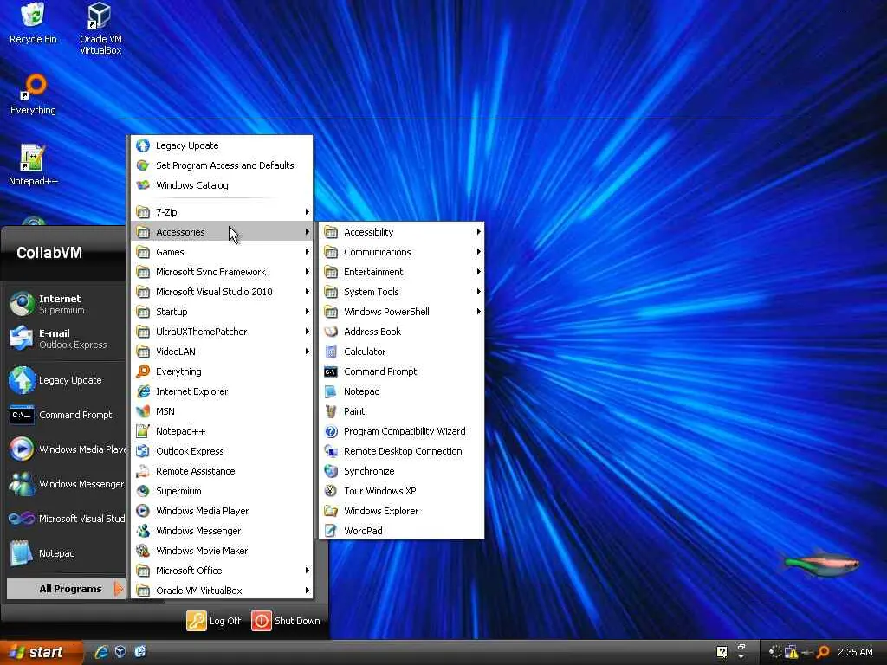Choose Windows Messenger in All Programs
The width and height of the screenshot is (887, 665).
click(x=222, y=531)
